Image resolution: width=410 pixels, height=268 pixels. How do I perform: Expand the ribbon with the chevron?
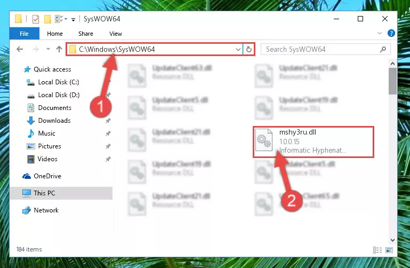(380, 33)
